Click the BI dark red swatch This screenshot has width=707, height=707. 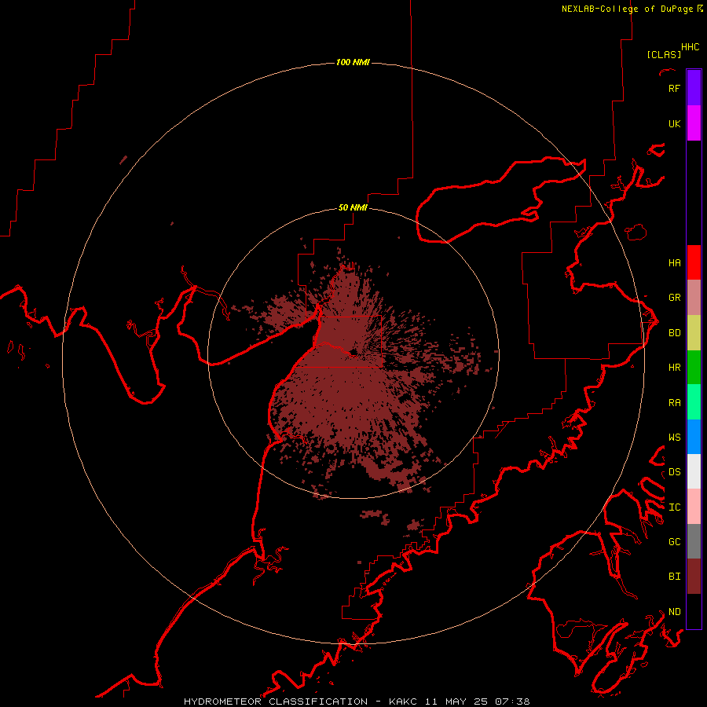click(694, 577)
